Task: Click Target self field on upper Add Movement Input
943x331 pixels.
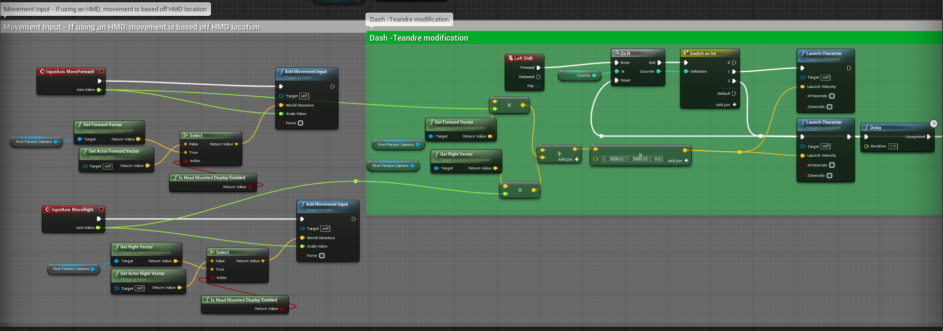Action: click(304, 96)
